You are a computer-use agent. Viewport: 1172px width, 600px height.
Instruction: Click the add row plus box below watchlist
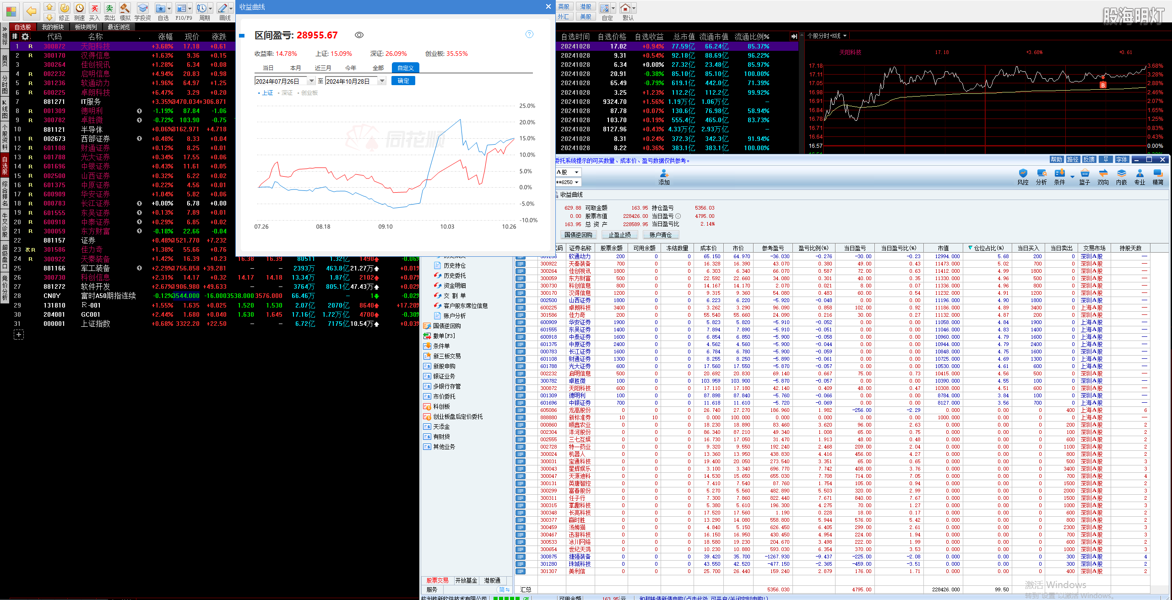19,335
